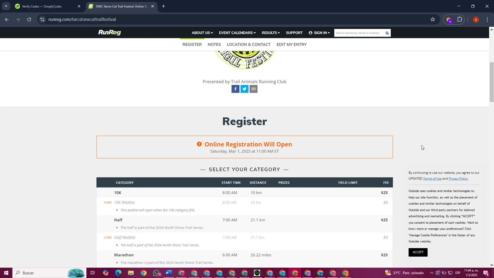Open the Privacy Policy link
The image size is (494, 278).
(458, 179)
